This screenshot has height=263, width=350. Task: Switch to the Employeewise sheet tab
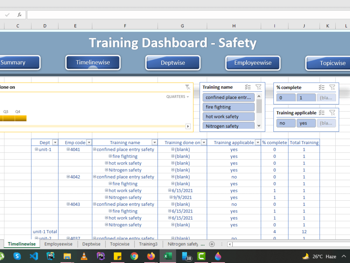pos(58,244)
